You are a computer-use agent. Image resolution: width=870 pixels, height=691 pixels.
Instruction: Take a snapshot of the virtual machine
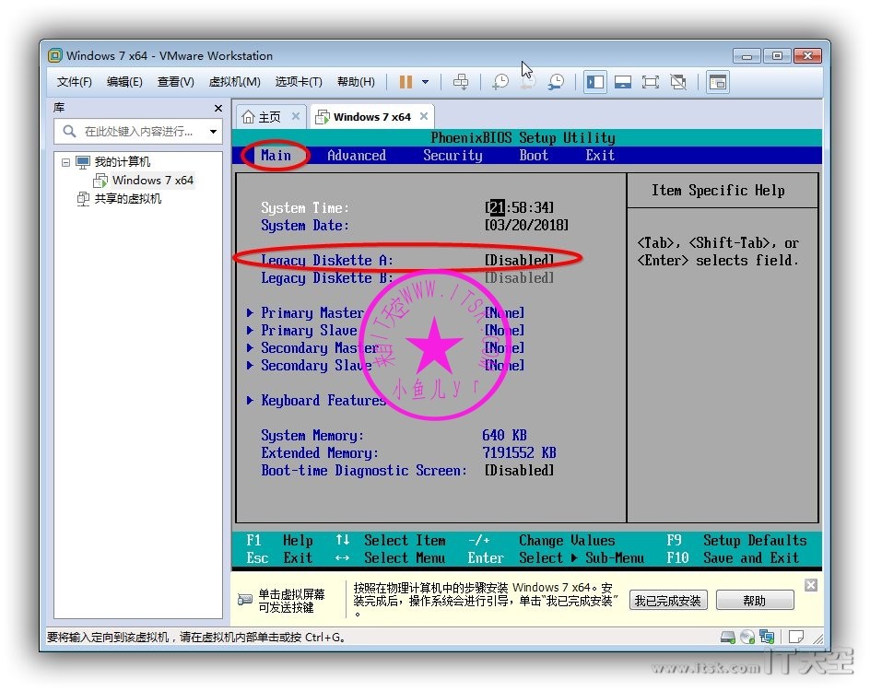[x=500, y=82]
